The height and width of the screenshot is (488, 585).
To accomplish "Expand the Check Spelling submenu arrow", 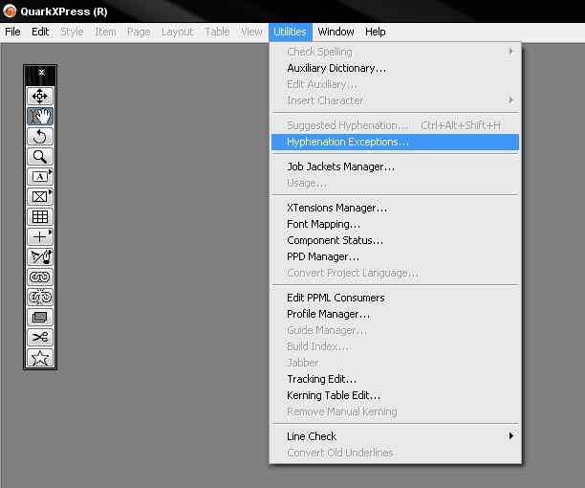I will click(511, 52).
